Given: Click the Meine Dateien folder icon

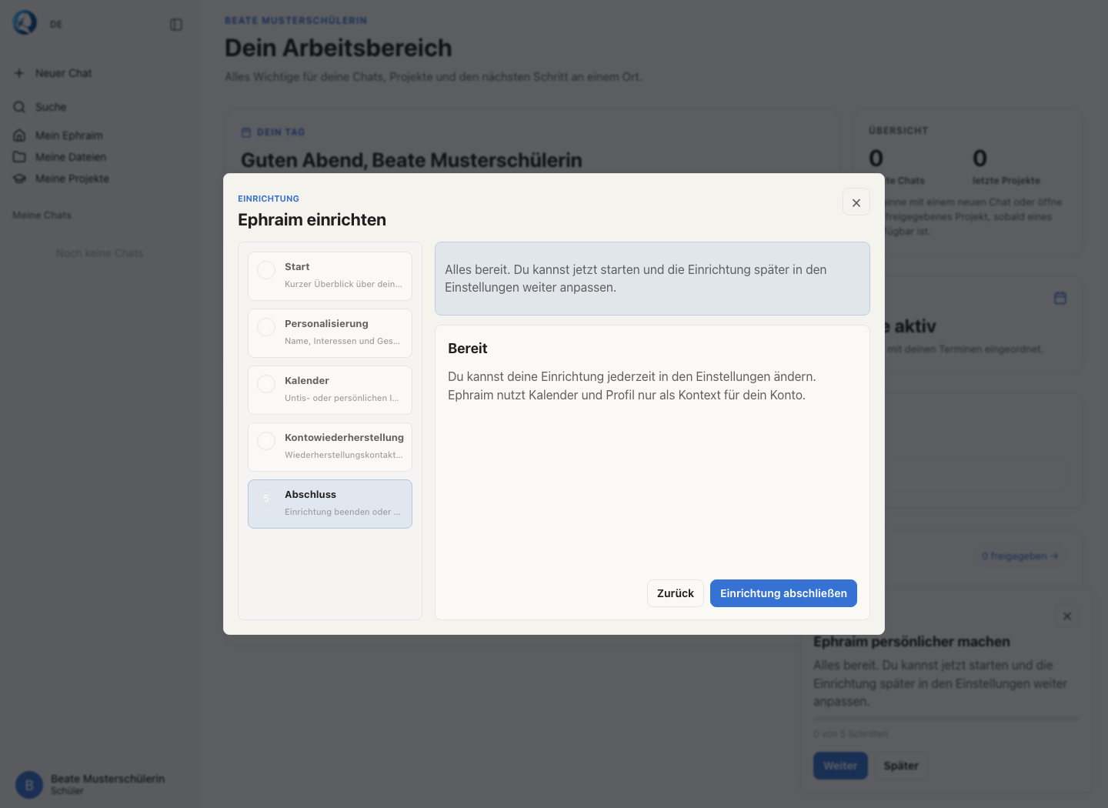Looking at the screenshot, I should click(x=19, y=157).
